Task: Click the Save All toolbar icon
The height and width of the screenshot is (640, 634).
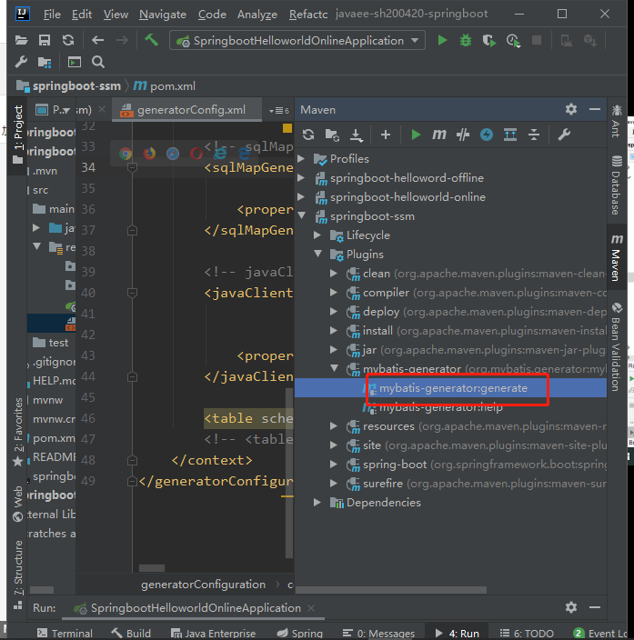Action: 45,40
